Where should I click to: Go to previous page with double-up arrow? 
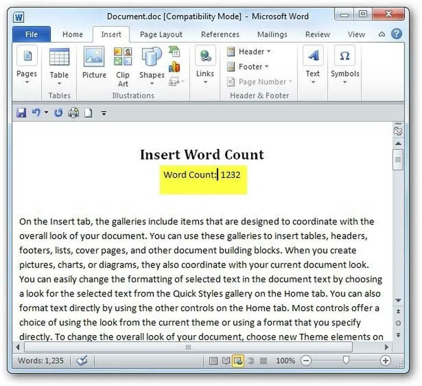[x=398, y=311]
